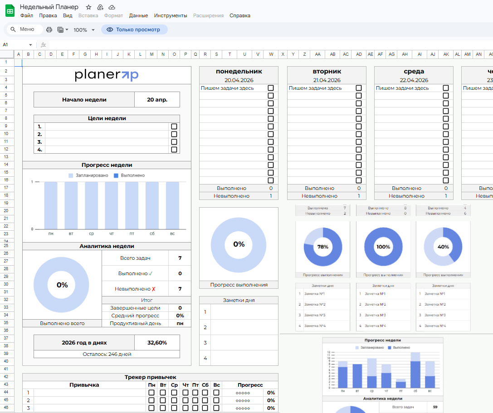Viewport: 493px width, 413px height.
Task: Search menus with Меню magnifier
Action: pos(13,29)
